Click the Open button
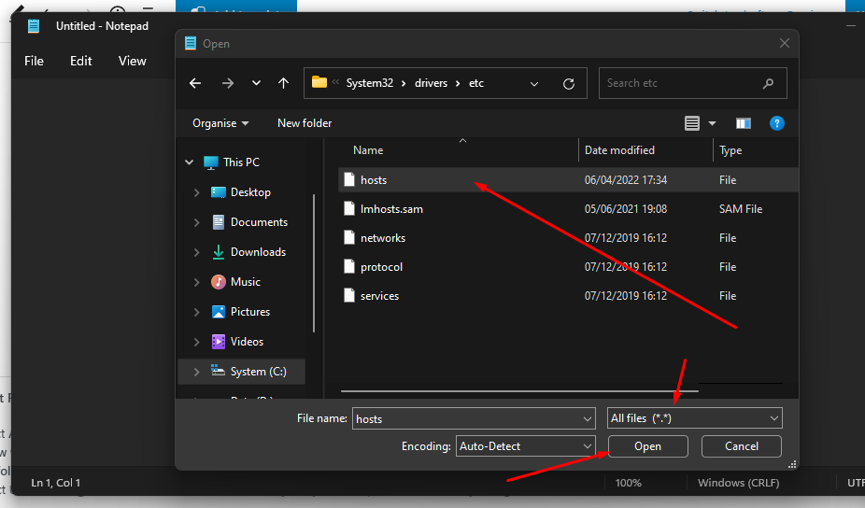 point(647,446)
